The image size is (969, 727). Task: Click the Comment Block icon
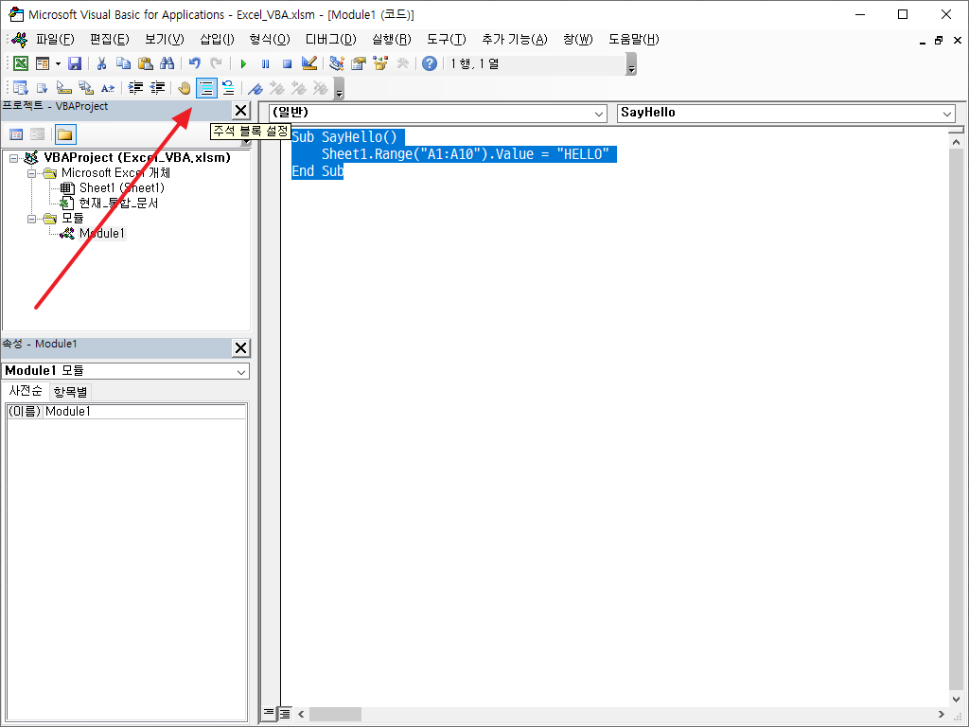(206, 88)
